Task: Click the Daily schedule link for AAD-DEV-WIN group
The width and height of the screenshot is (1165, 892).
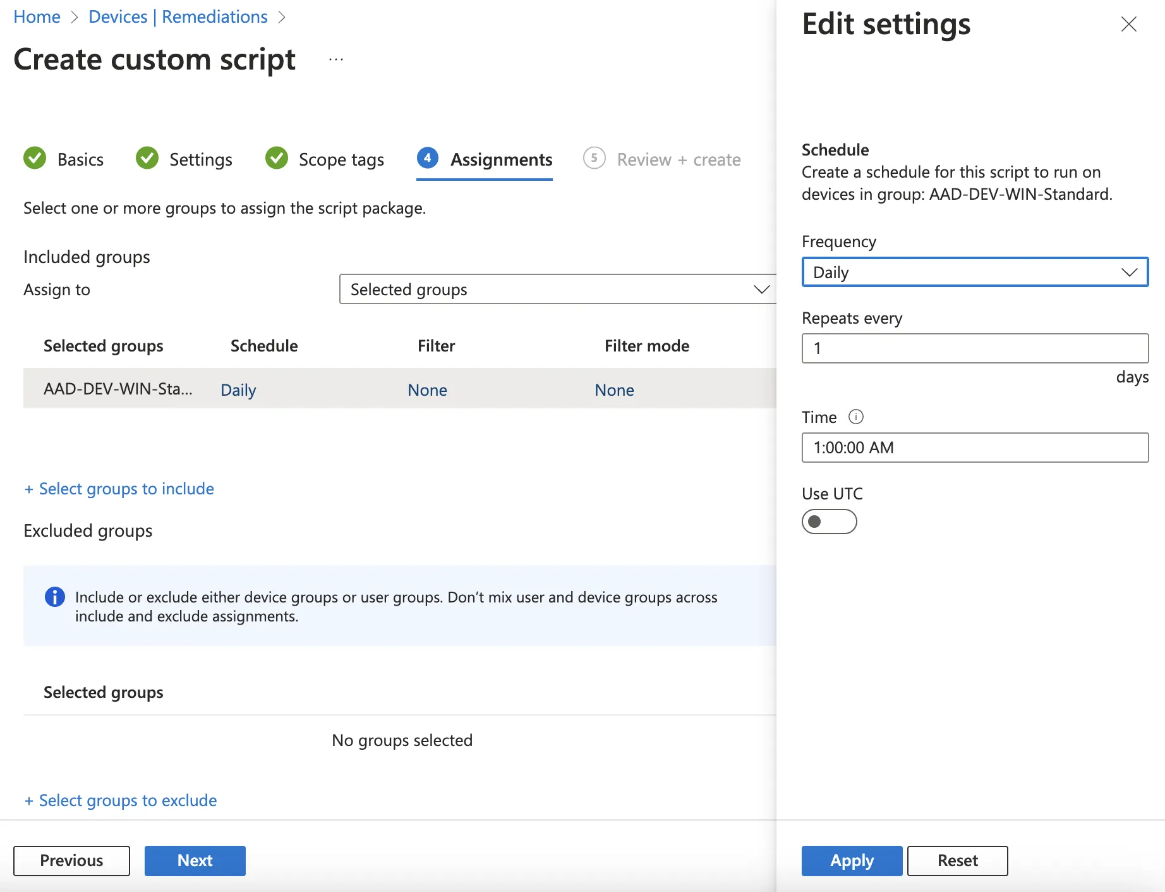Action: click(238, 390)
